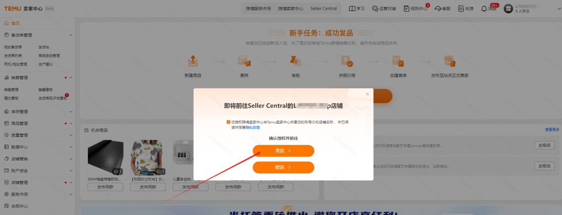Click the 0 人关注 follower text
This screenshot has width=562, height=215.
click(523, 11)
